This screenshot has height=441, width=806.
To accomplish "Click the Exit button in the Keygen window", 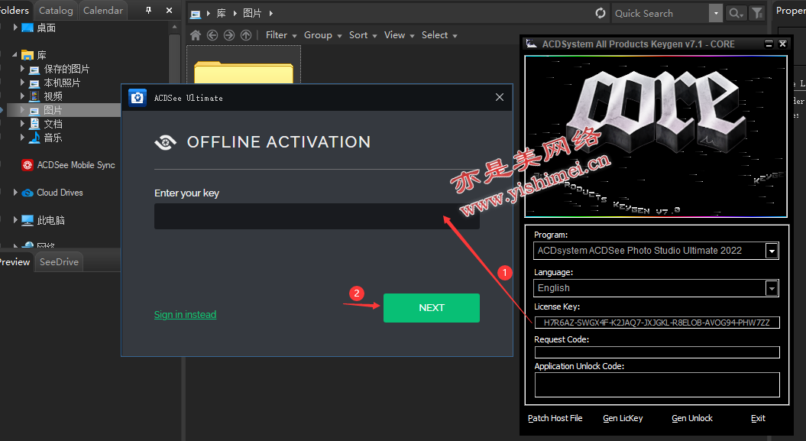I will click(x=758, y=418).
